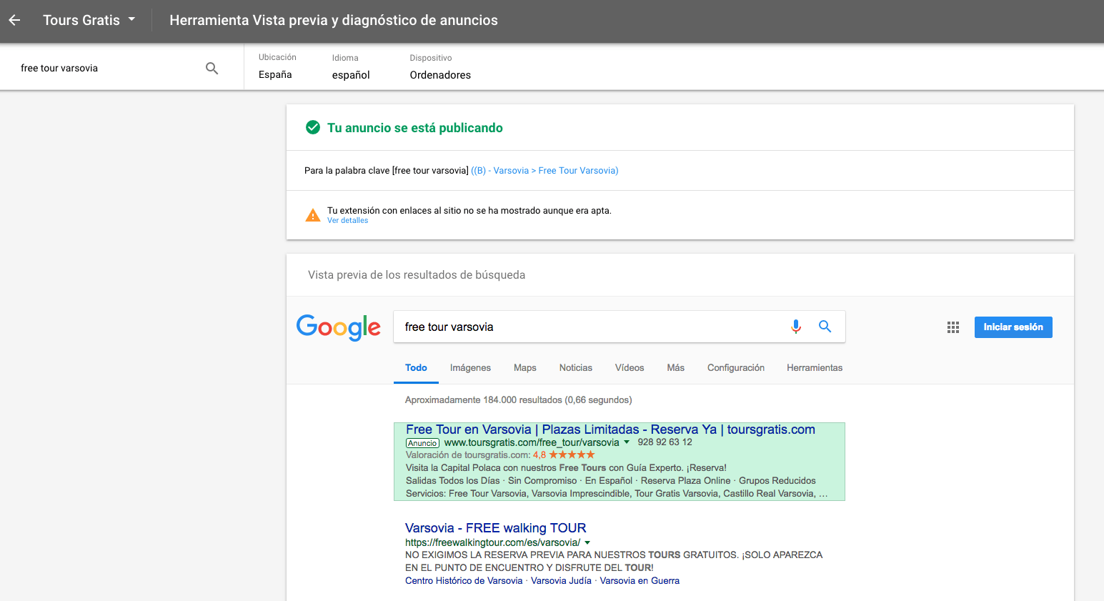
Task: Expand the arrow beside freewalkingtour.com URL
Action: click(x=587, y=543)
